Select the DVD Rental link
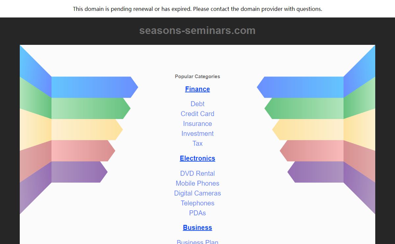 (197, 173)
